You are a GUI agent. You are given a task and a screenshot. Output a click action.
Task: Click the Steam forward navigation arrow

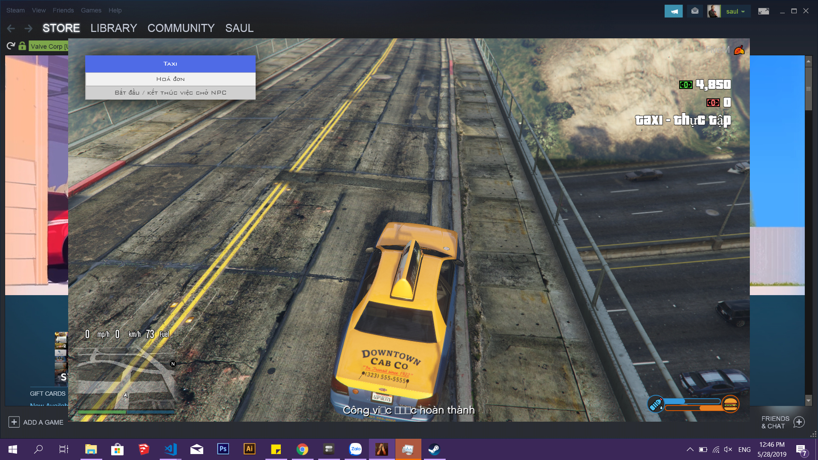29,29
